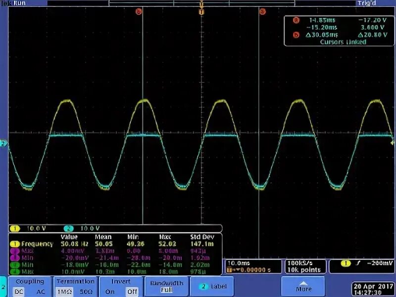The height and width of the screenshot is (297, 396).
Task: Open the Invert menu button
Action: (x=121, y=287)
